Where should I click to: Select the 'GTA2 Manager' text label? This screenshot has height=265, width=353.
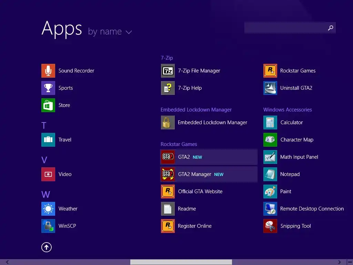click(x=195, y=174)
